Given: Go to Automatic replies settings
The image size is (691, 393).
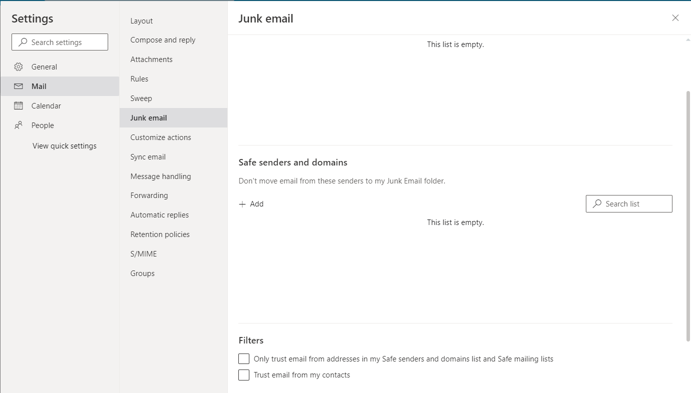Looking at the screenshot, I should (159, 215).
